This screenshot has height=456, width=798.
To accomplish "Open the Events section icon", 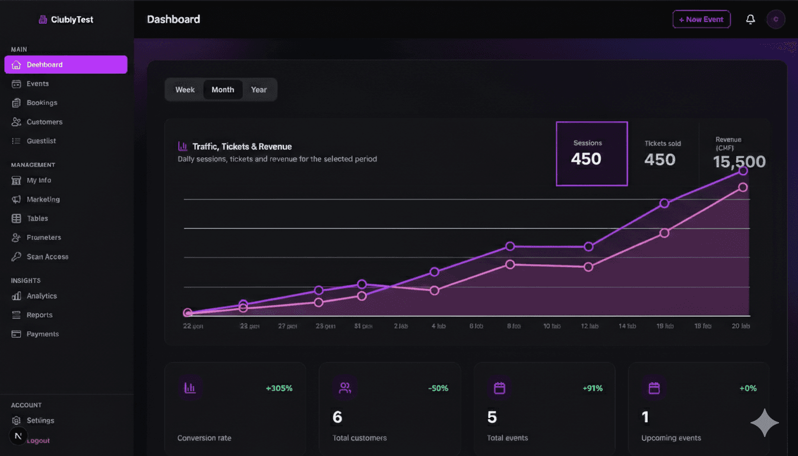I will [16, 83].
